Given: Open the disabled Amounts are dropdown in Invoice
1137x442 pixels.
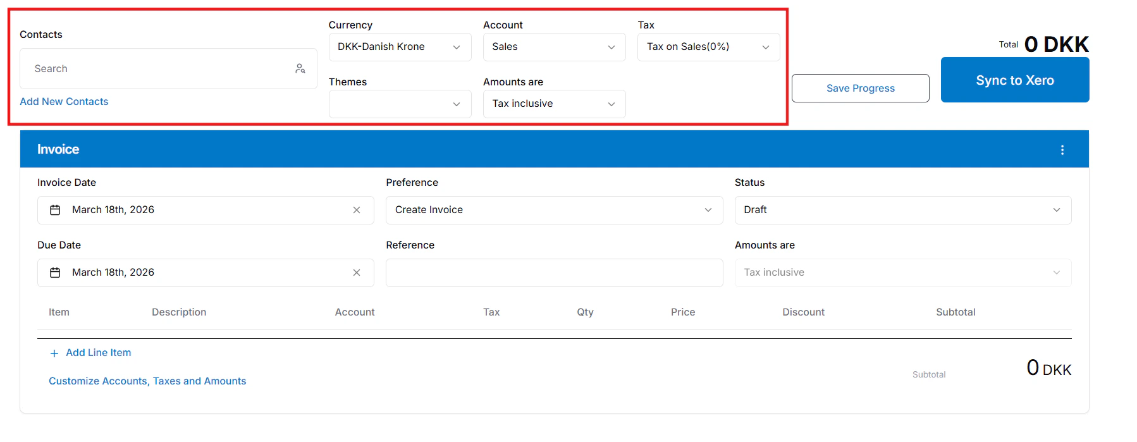Looking at the screenshot, I should (903, 273).
